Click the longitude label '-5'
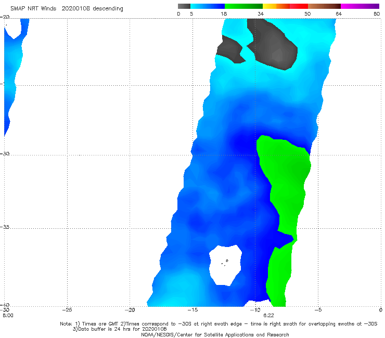The image size is (385, 338). pos(318,310)
